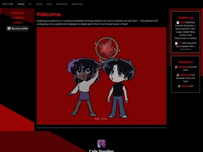This screenshot has height=152, width=203.
Task: Click the greetings paragraph under Welcome
Action: (97, 23)
